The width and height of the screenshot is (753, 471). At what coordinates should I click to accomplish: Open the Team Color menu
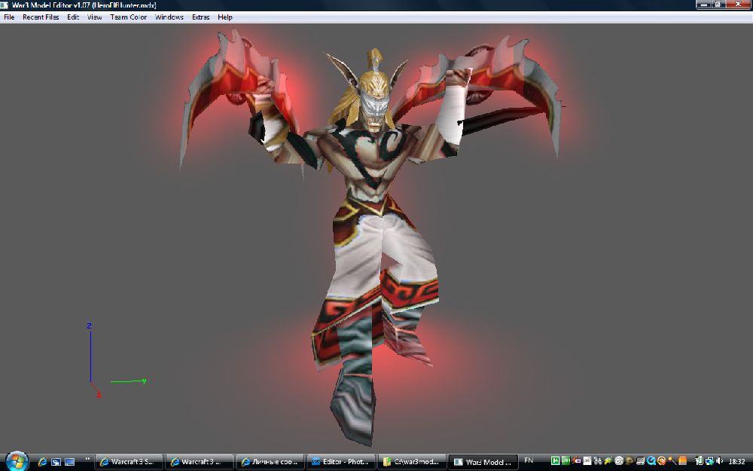(128, 17)
